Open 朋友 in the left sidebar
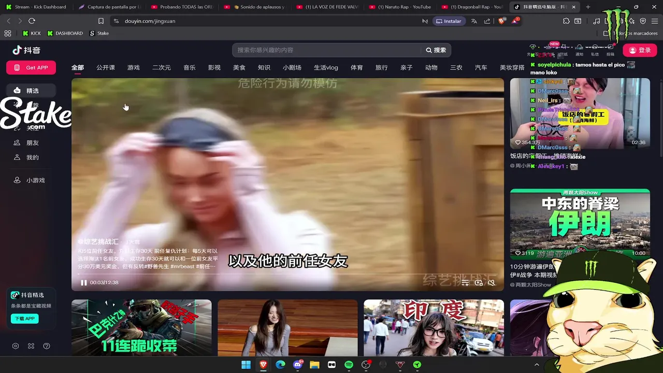Screen dimensions: 663x373 [31, 143]
